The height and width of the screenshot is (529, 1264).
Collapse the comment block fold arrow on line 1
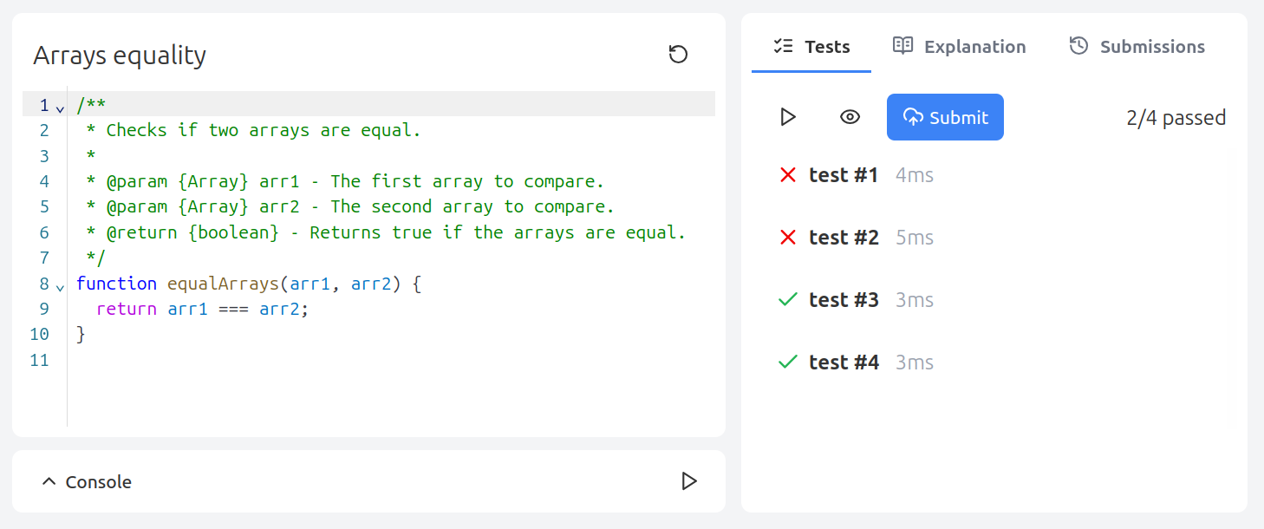(x=60, y=108)
